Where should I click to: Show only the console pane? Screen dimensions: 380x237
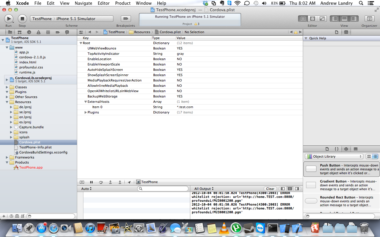[297, 189]
